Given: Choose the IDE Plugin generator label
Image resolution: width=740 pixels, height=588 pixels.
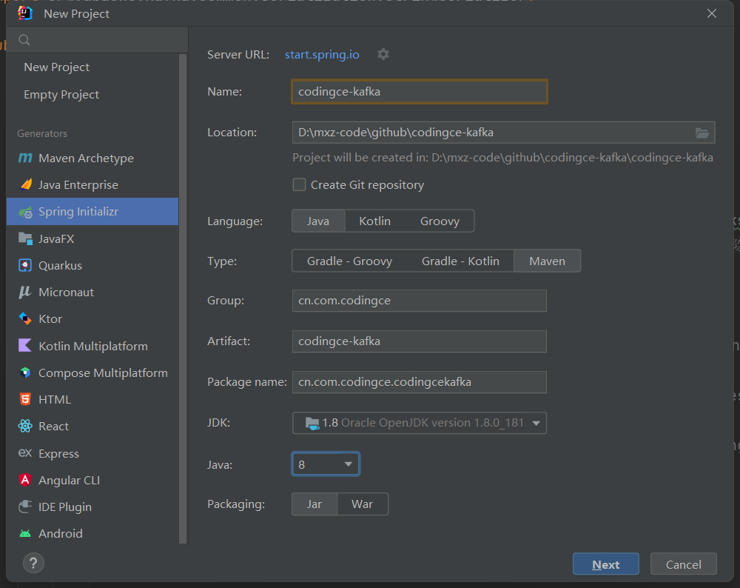Looking at the screenshot, I should [64, 507].
